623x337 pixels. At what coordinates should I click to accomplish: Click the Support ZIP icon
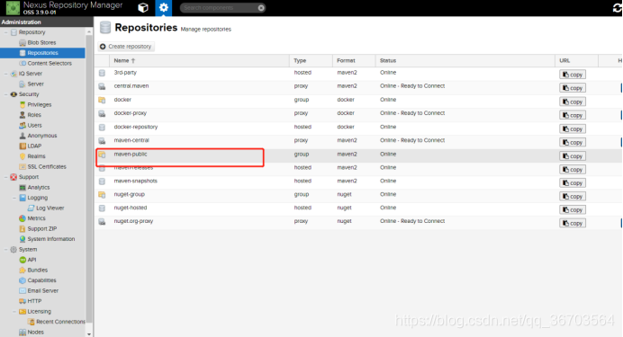[23, 229]
